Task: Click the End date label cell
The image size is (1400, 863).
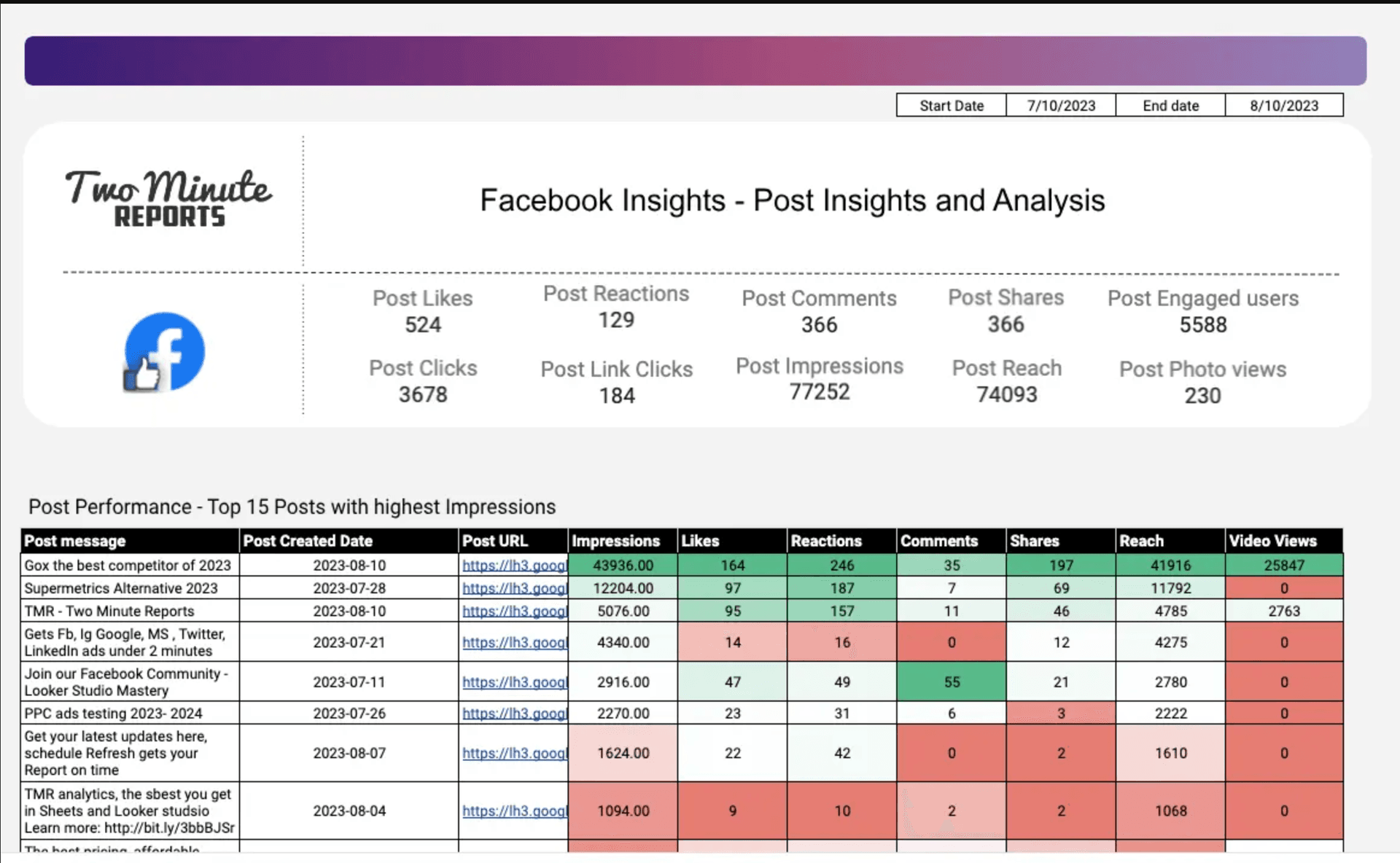Action: (x=1170, y=105)
